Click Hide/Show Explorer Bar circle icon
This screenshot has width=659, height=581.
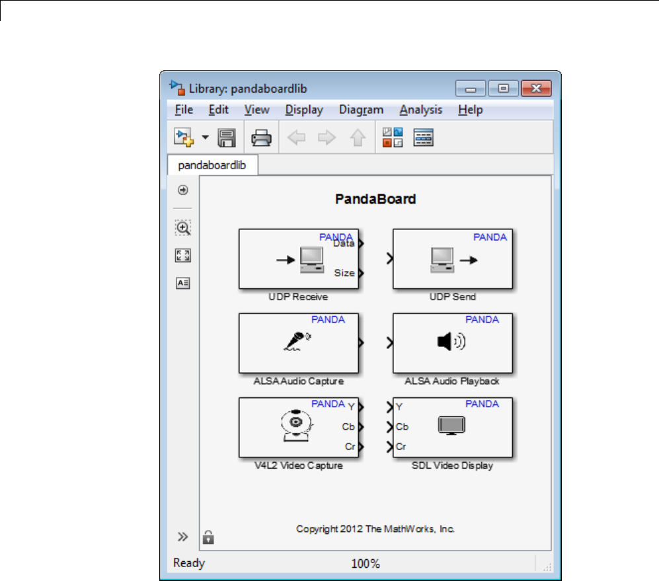[183, 190]
